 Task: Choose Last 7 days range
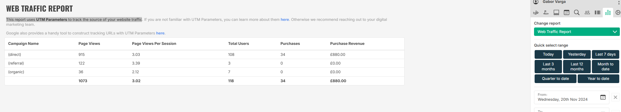[606, 54]
